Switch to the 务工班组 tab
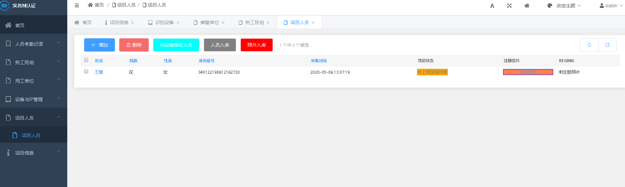625x187 pixels. (254, 22)
